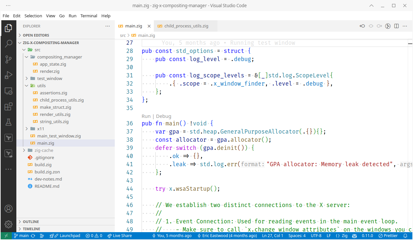Screen dimensions: 413x240
Task: Close the main.zig editor tab
Action: (x=149, y=26)
